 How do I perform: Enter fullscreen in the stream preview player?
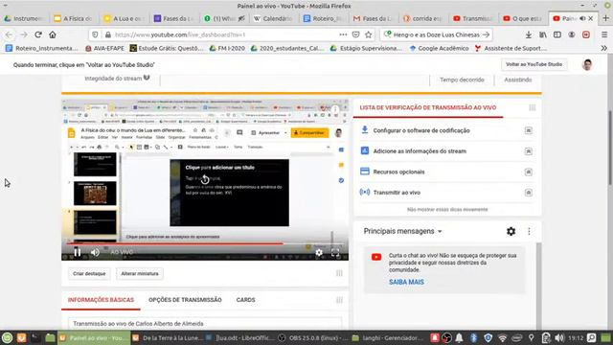pyautogui.click(x=335, y=253)
